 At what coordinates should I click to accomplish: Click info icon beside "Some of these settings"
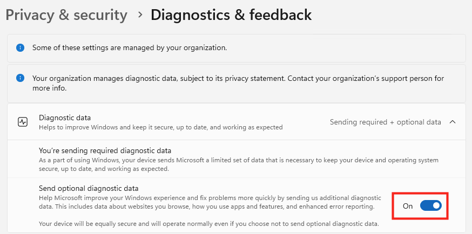click(21, 47)
